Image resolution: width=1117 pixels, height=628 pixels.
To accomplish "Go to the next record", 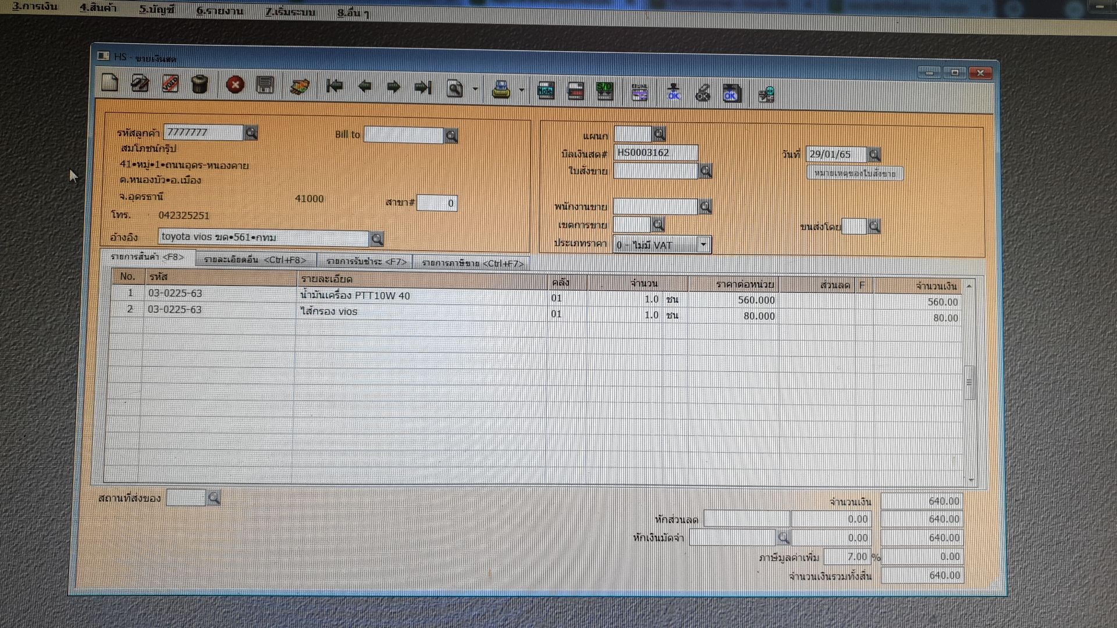I will [x=394, y=88].
